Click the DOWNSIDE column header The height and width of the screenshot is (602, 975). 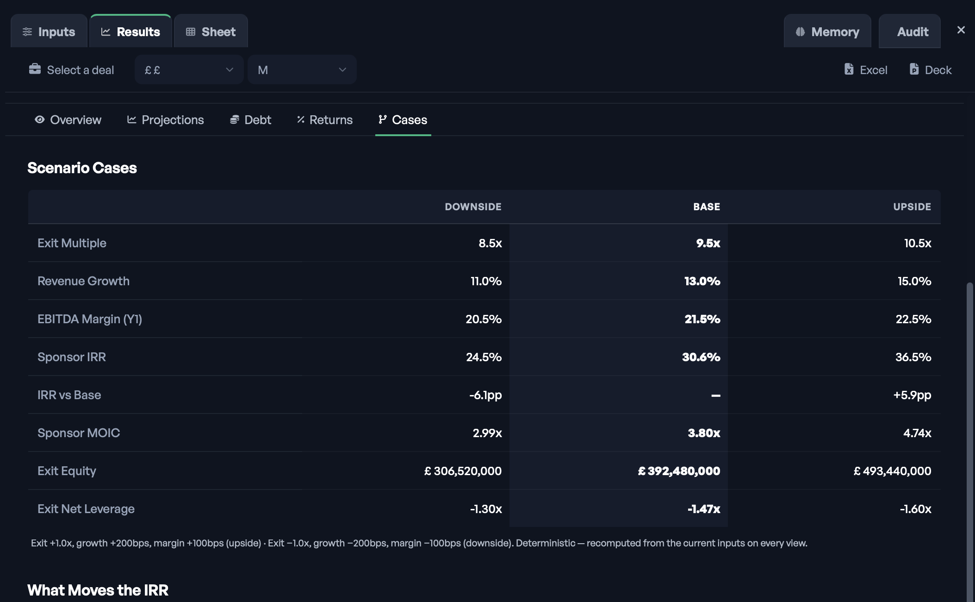tap(473, 207)
